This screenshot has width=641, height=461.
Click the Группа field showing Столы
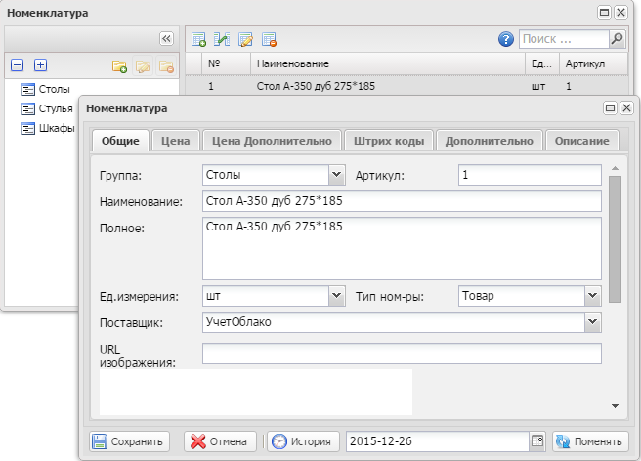tap(266, 175)
